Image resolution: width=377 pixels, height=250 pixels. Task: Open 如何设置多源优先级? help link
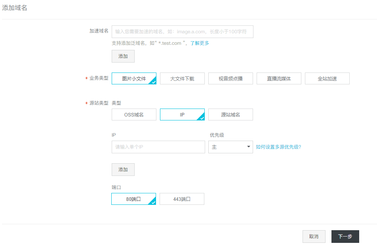pyautogui.click(x=278, y=147)
